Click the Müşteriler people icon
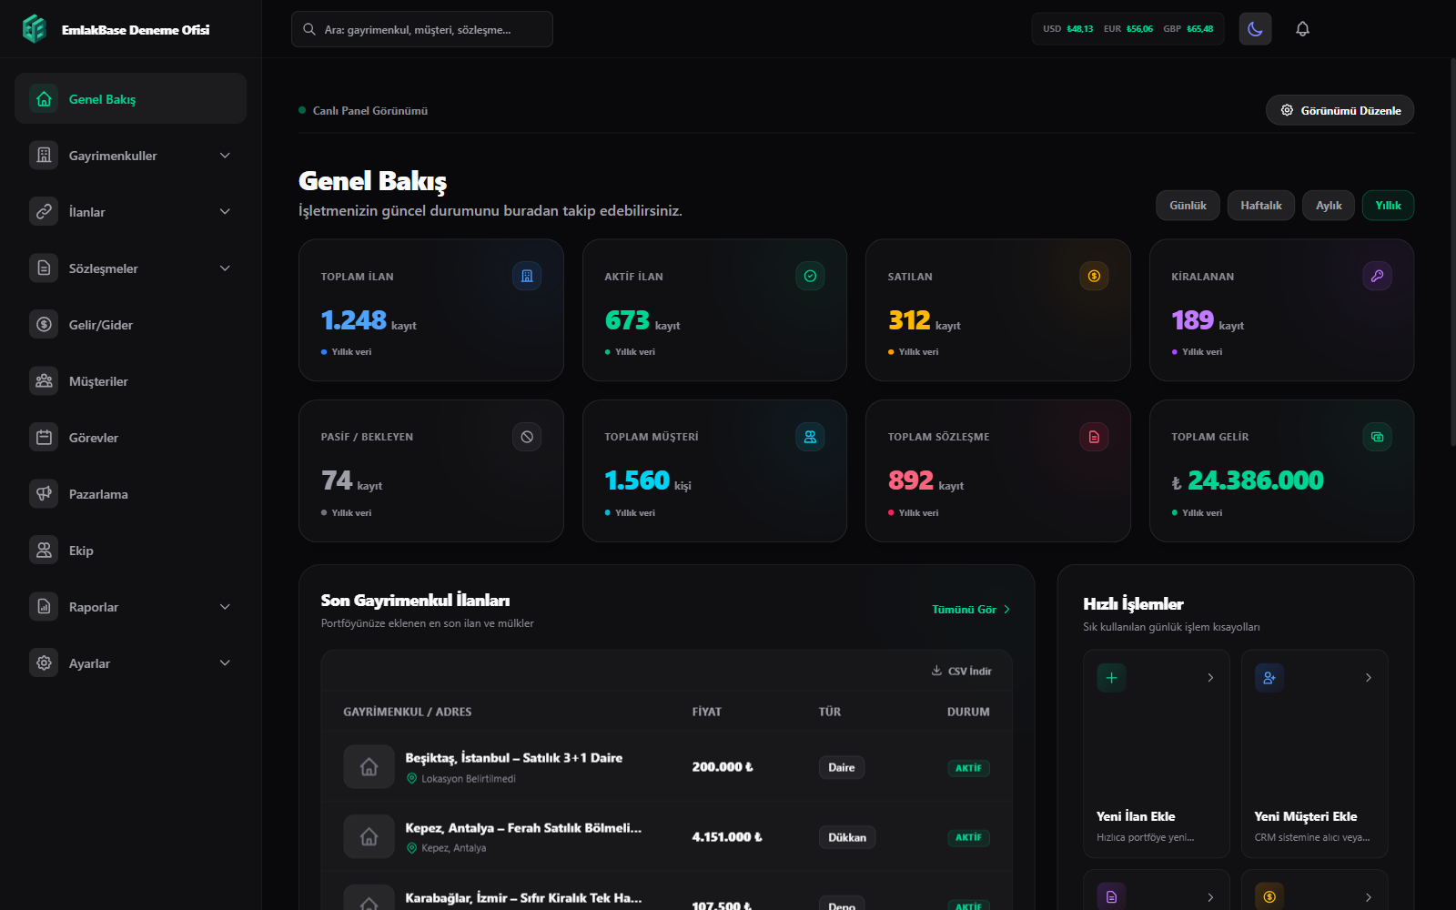1456x910 pixels. pyautogui.click(x=44, y=380)
